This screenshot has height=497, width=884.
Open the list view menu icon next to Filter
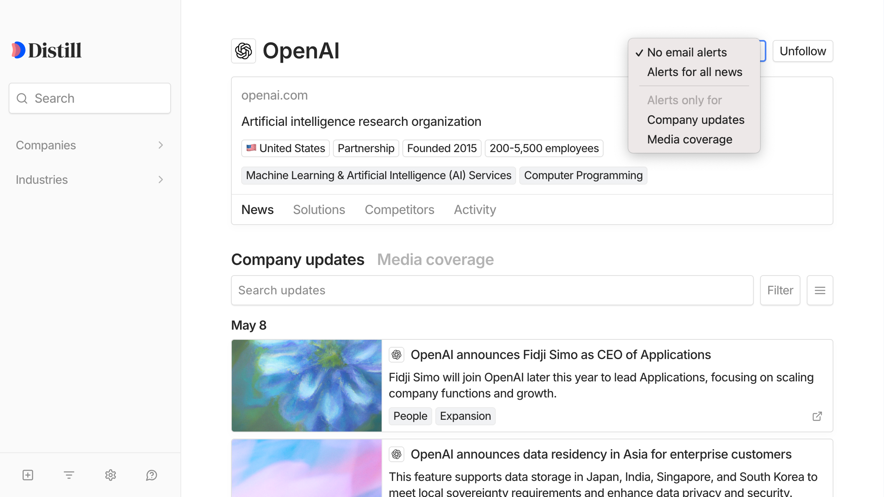pyautogui.click(x=820, y=290)
